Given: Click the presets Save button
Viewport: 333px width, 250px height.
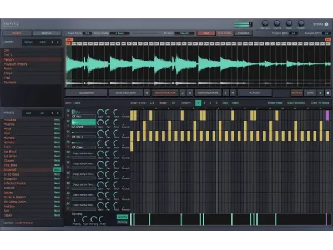Looking at the screenshot, I should [x=28, y=113].
